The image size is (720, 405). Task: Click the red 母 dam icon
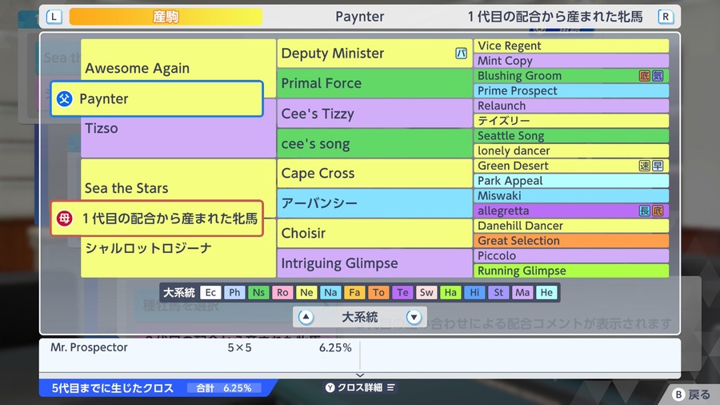coord(64,219)
